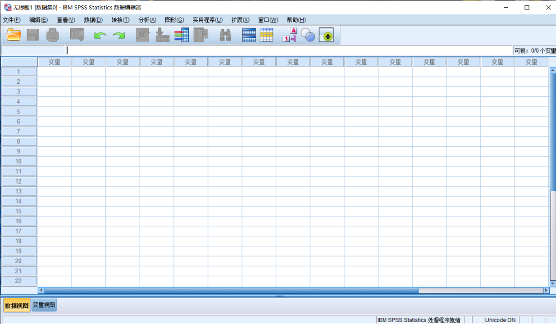Select row header 19
This screenshot has height=324, width=556.
tap(19, 251)
